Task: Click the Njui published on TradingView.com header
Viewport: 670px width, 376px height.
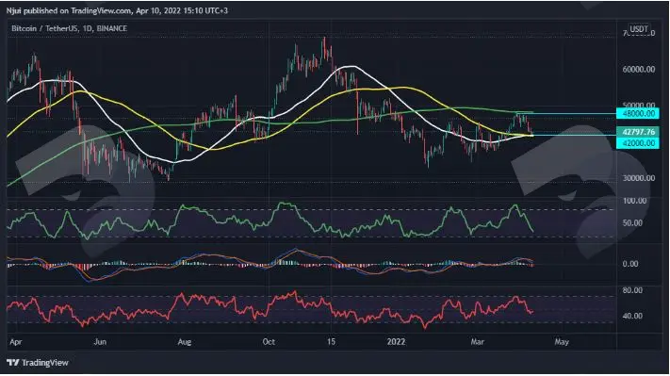Action: [x=117, y=10]
